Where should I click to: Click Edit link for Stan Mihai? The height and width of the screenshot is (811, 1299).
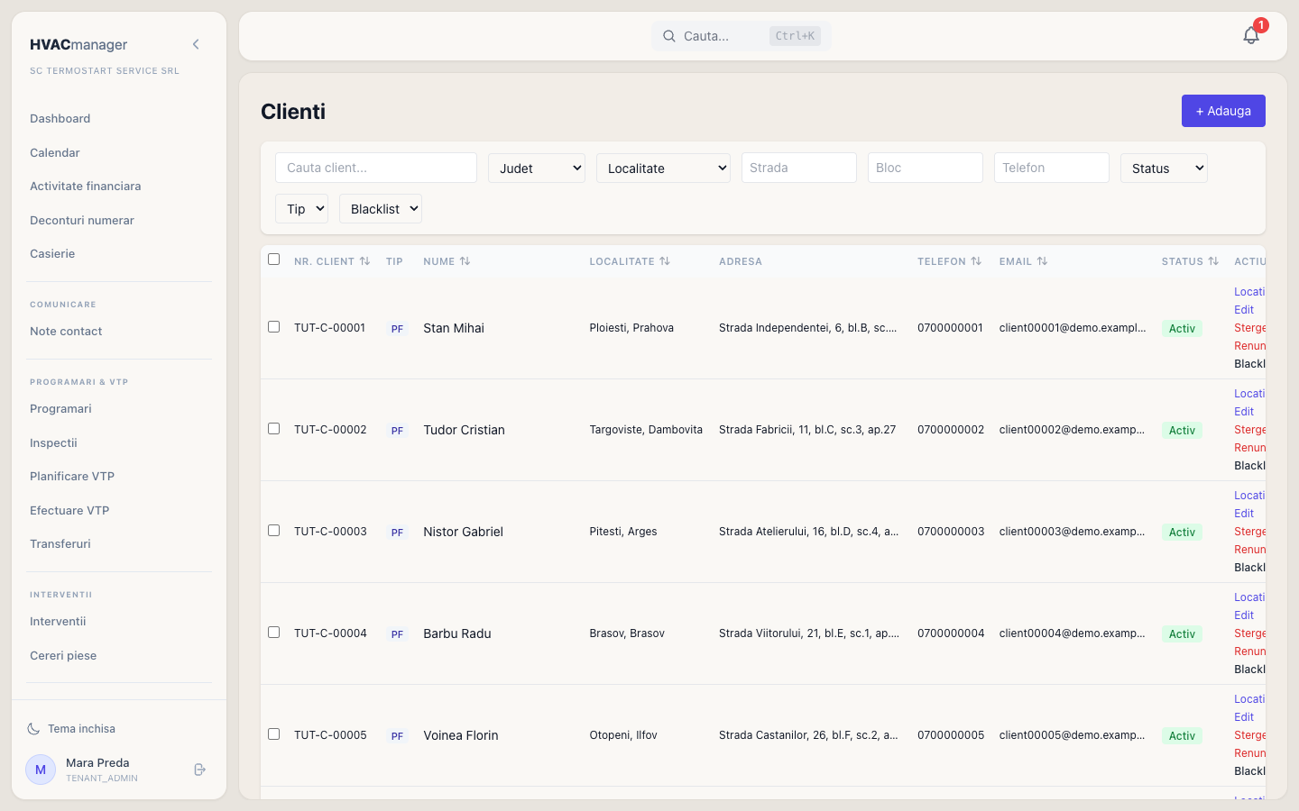(1244, 310)
